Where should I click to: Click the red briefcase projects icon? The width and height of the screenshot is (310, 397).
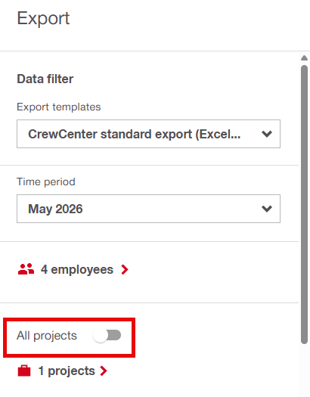coord(24,371)
